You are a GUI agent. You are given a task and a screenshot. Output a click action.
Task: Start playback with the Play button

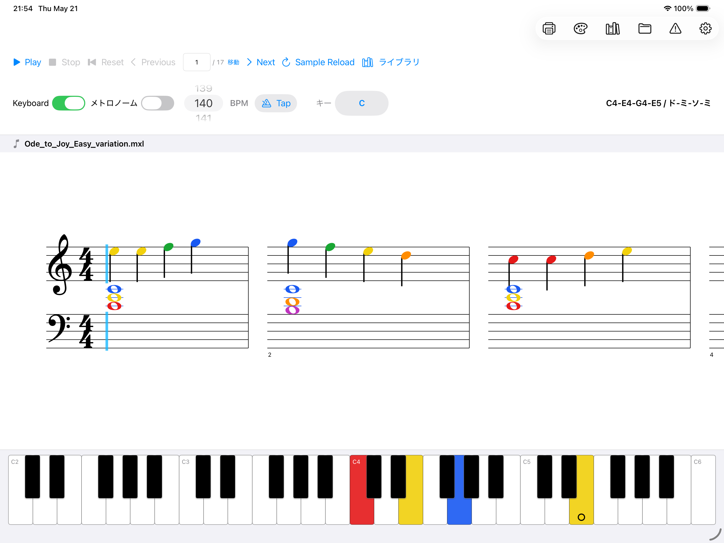click(27, 62)
